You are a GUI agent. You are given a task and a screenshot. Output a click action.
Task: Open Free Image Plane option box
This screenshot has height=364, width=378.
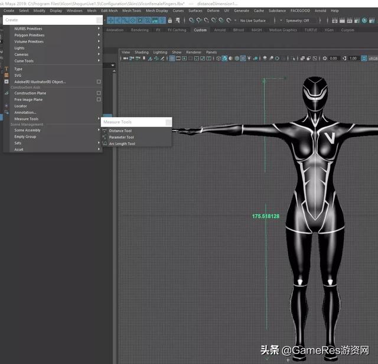[x=99, y=99]
